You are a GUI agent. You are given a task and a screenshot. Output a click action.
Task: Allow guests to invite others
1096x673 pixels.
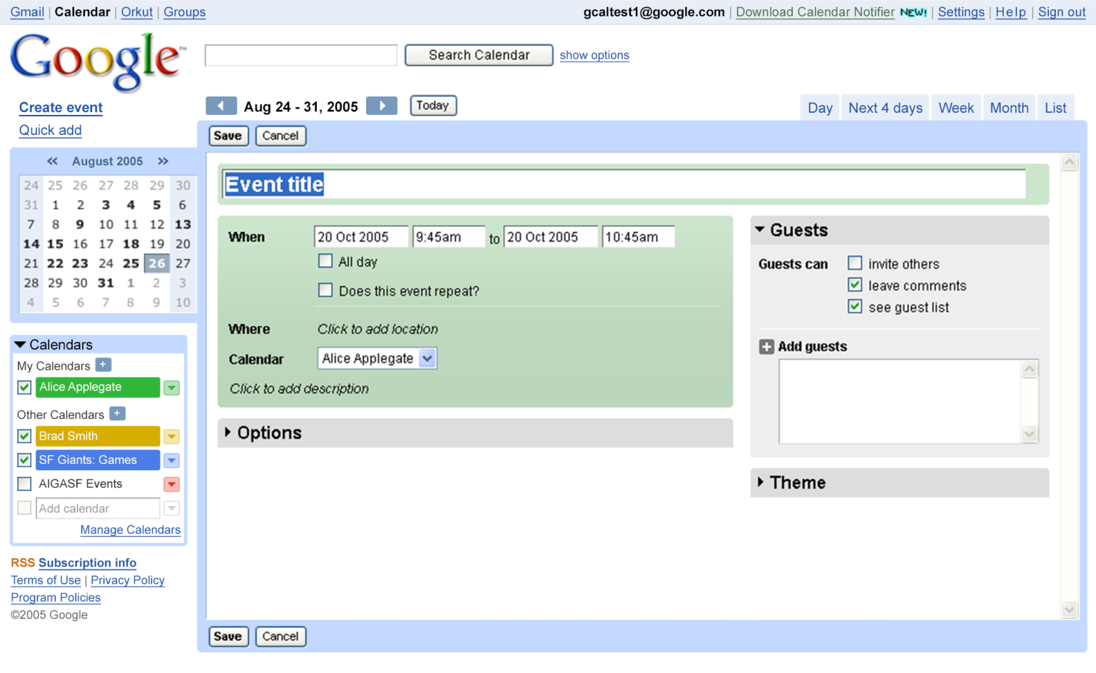855,263
